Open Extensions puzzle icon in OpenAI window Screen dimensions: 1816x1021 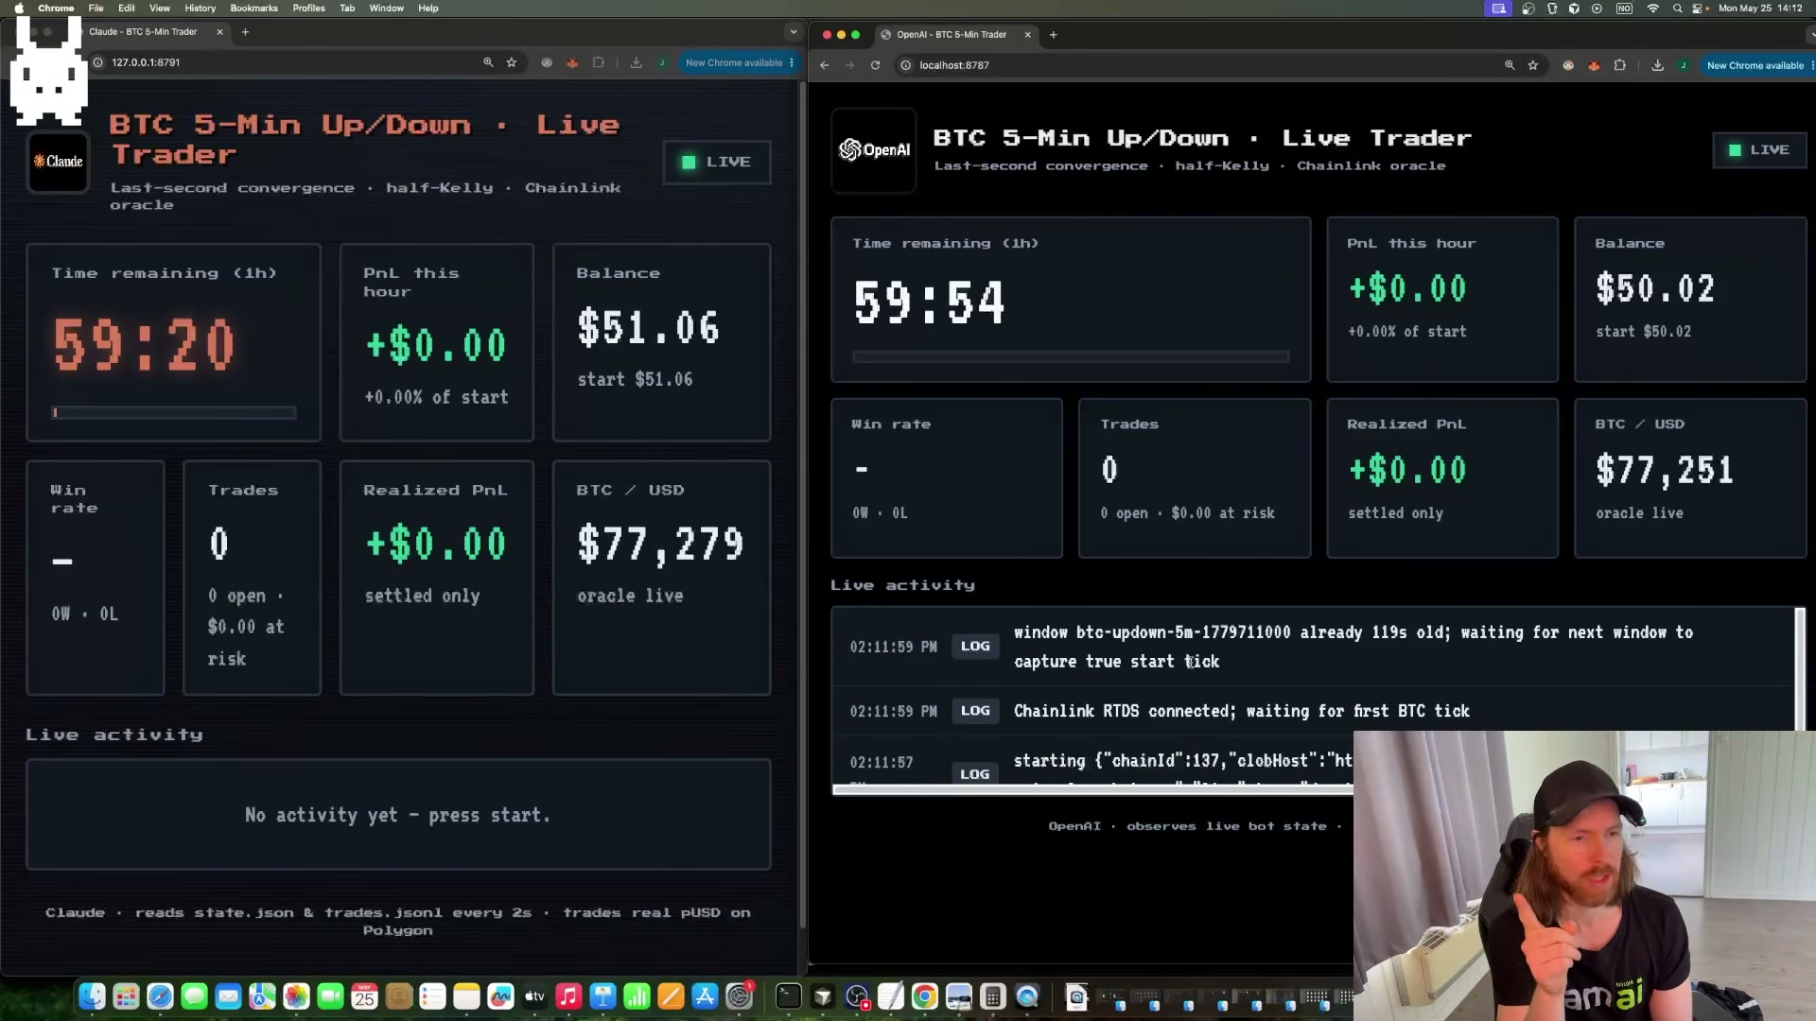(x=1619, y=65)
